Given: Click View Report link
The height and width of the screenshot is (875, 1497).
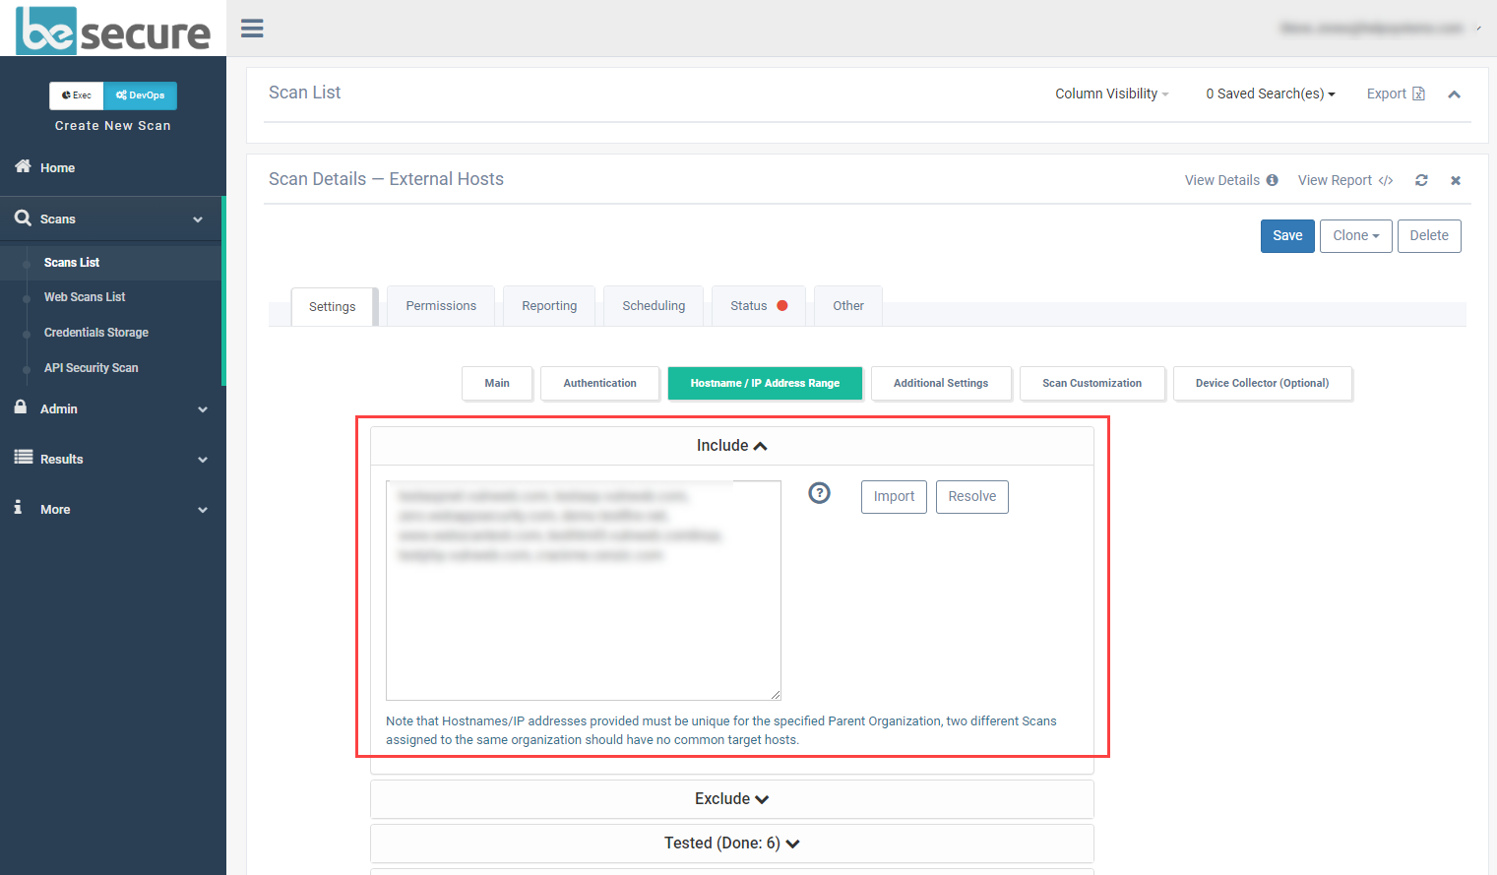Looking at the screenshot, I should click(1335, 180).
